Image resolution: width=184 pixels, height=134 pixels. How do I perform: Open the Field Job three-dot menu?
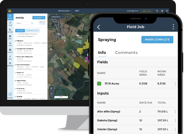[x=173, y=27]
